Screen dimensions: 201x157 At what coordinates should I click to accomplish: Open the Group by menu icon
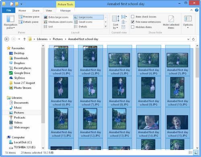point(124,17)
